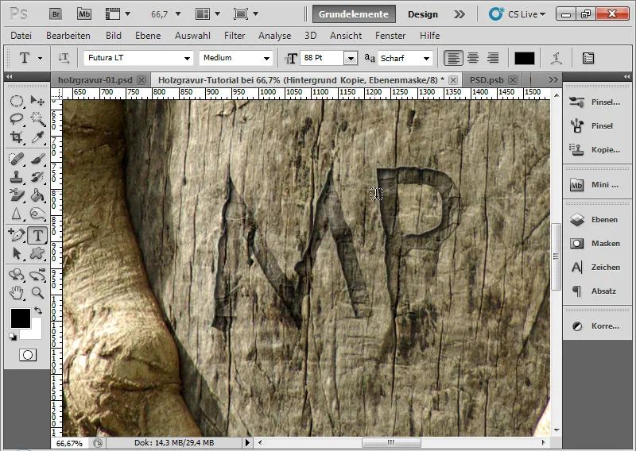Select the Horizontal Type tool
The height and width of the screenshot is (451, 636).
37,235
